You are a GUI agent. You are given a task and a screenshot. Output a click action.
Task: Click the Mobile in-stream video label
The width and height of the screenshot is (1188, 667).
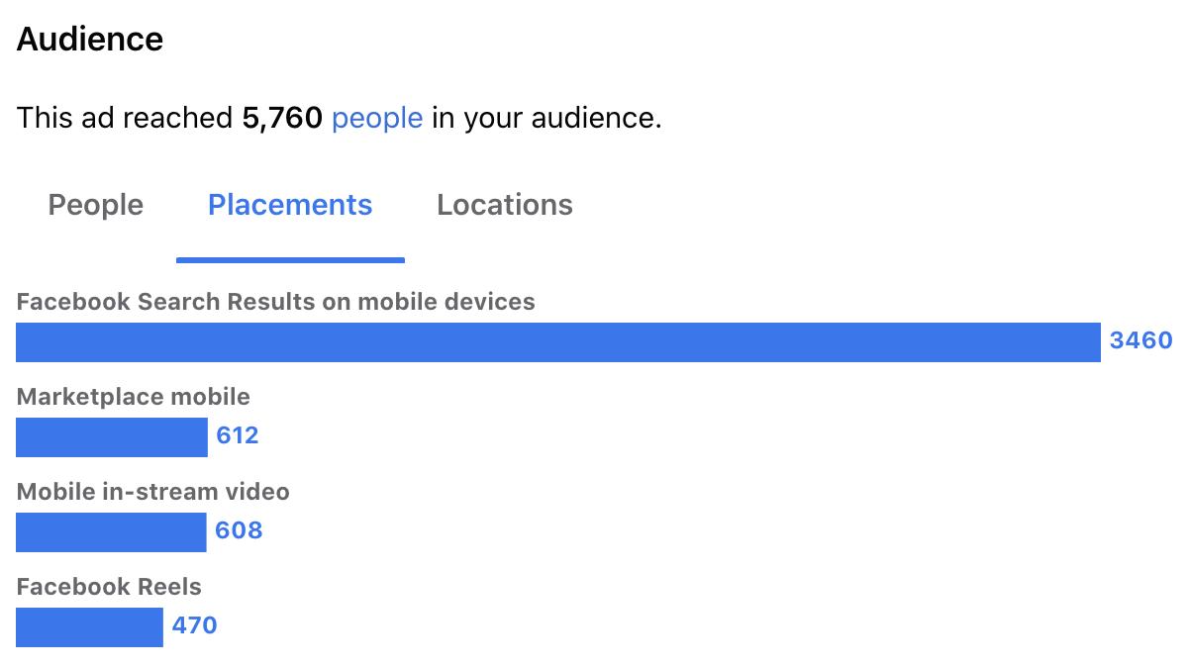(x=153, y=492)
